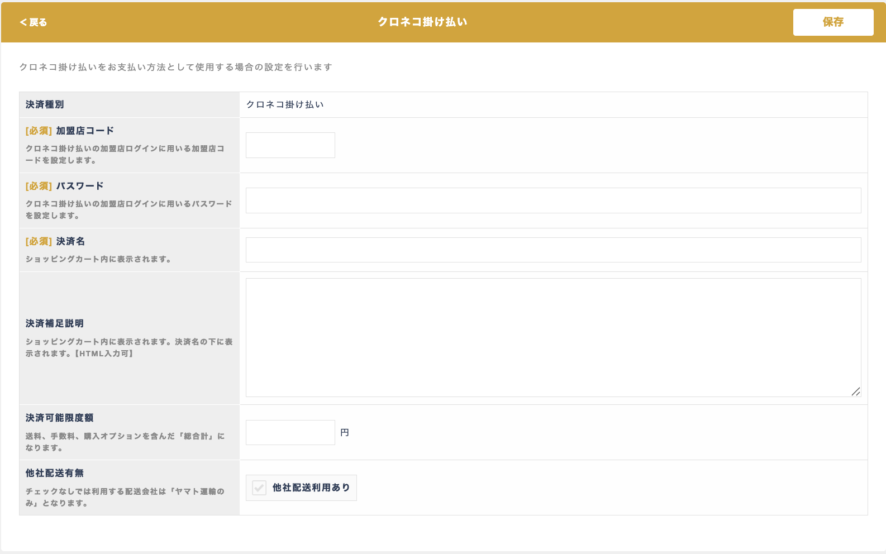
Task: Click the 他社配送有無 row label
Action: click(55, 473)
